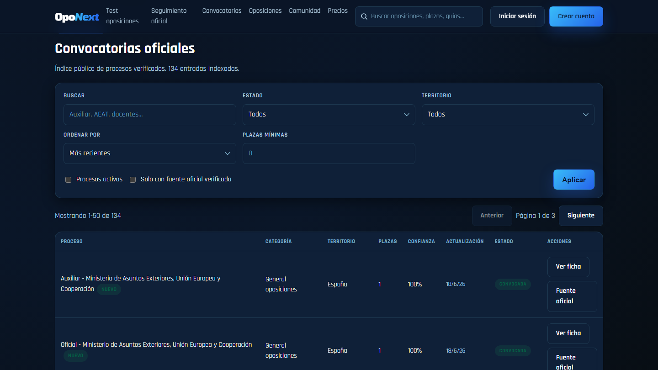The width and height of the screenshot is (658, 370).
Task: Click the Territorio column header
Action: coord(341,241)
